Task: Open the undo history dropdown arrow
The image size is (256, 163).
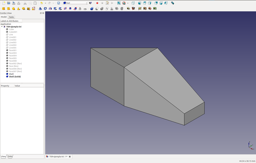Action: 45,3
